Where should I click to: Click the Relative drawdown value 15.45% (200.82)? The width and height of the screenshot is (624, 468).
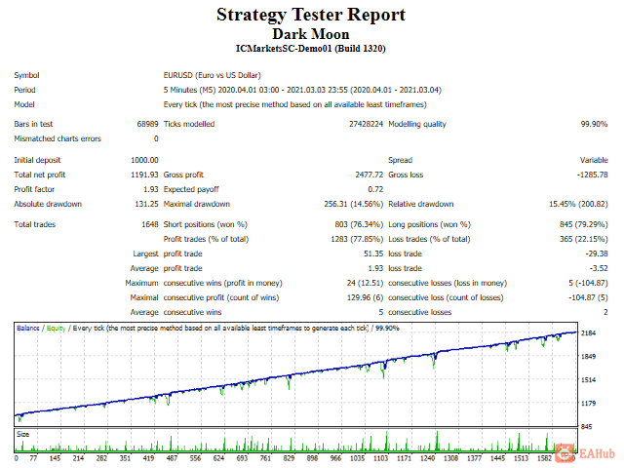[x=578, y=204]
